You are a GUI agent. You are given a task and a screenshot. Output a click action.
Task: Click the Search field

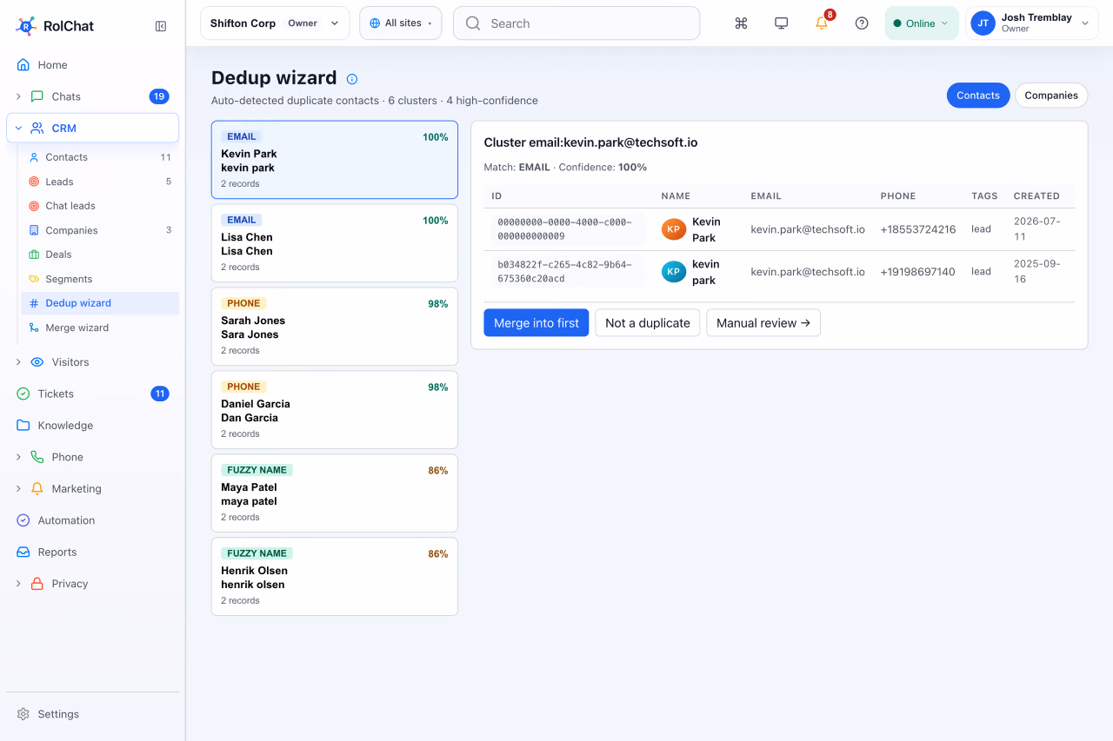coord(576,23)
